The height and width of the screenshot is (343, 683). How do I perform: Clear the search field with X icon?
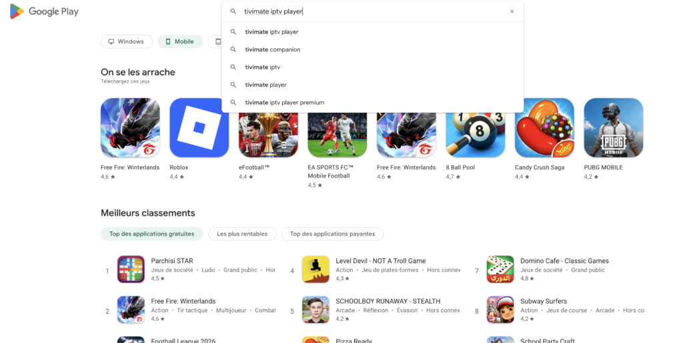tap(512, 11)
